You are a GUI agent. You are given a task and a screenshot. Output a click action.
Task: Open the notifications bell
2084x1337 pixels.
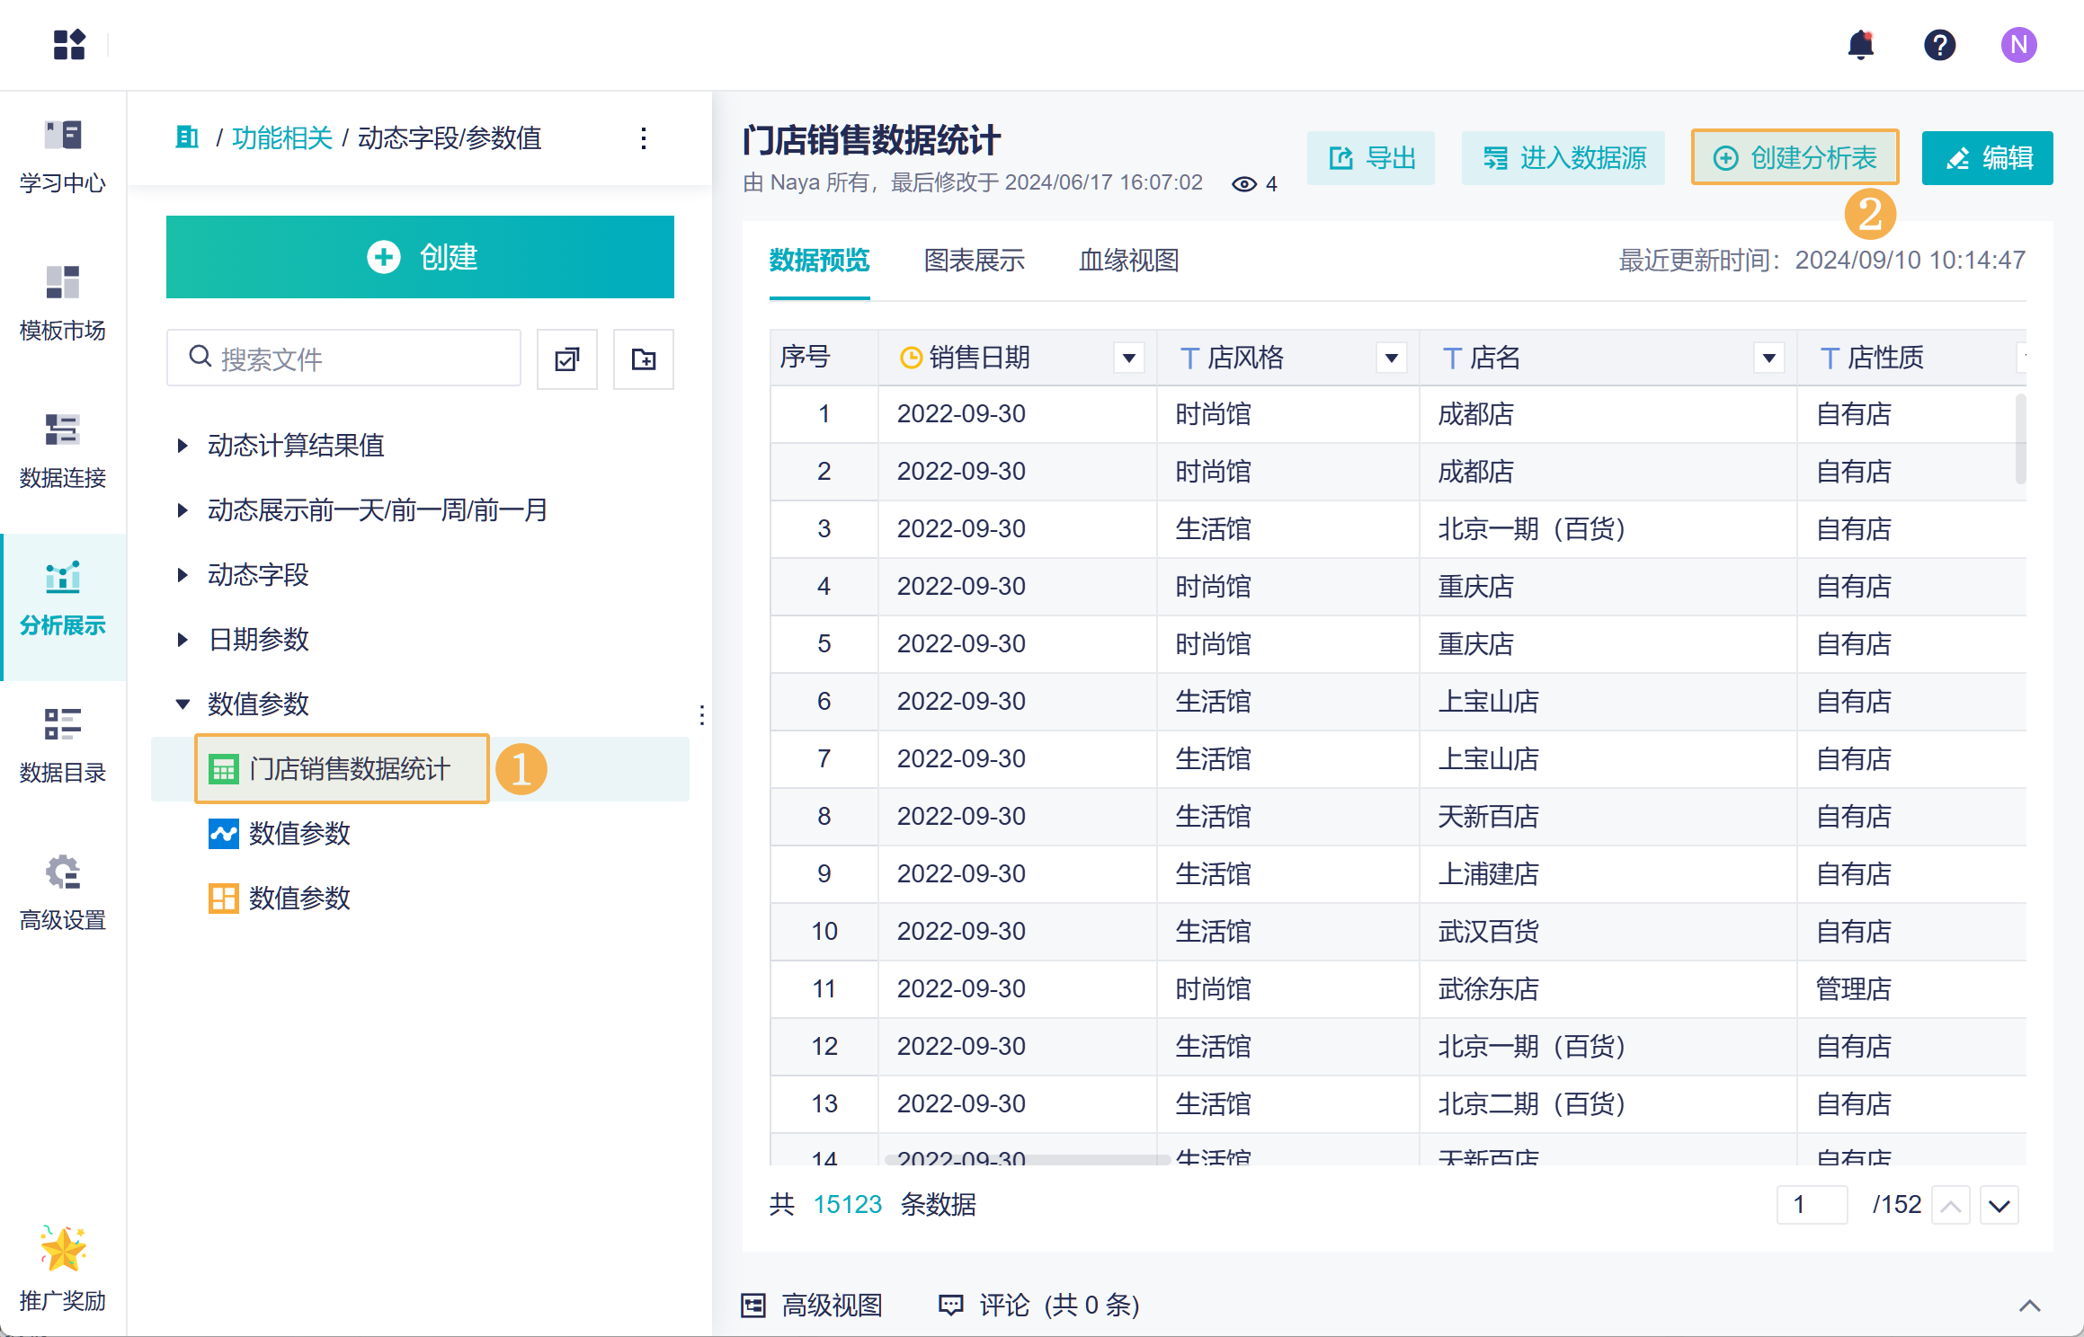coord(1860,45)
